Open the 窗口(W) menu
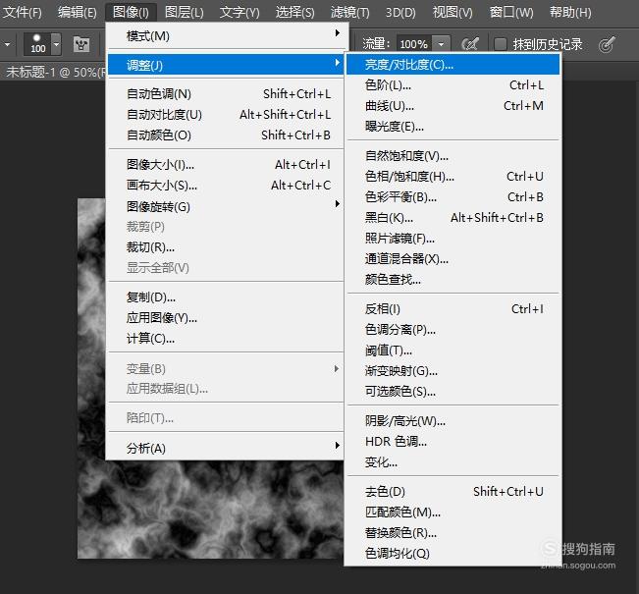The image size is (639, 594). 511,12
